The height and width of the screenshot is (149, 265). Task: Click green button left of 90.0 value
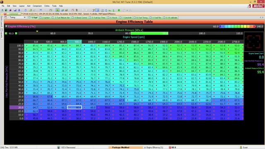[x=6, y=34]
